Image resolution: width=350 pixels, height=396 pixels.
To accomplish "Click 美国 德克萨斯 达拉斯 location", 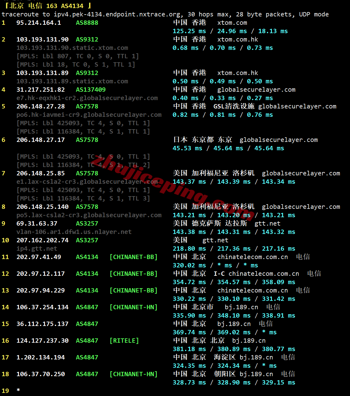I will click(x=210, y=223).
